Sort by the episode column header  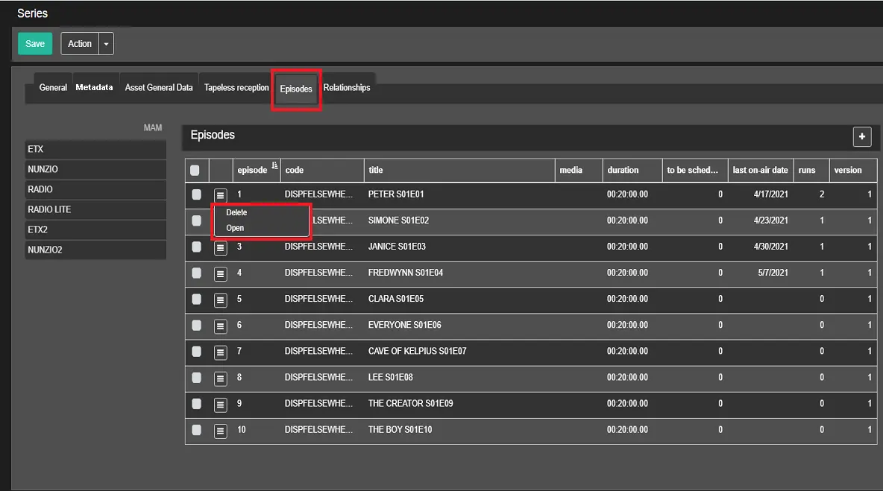252,170
